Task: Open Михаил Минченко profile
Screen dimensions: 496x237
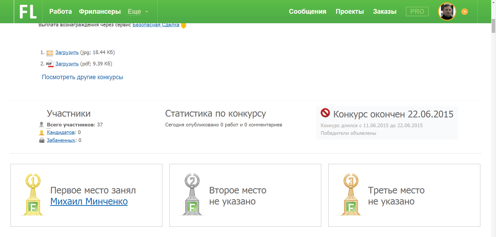Action: 89,201
